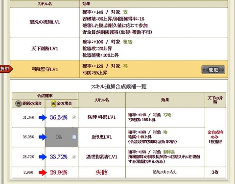
Task: Click the 天下の片鱗 column header
Action: 215,100
